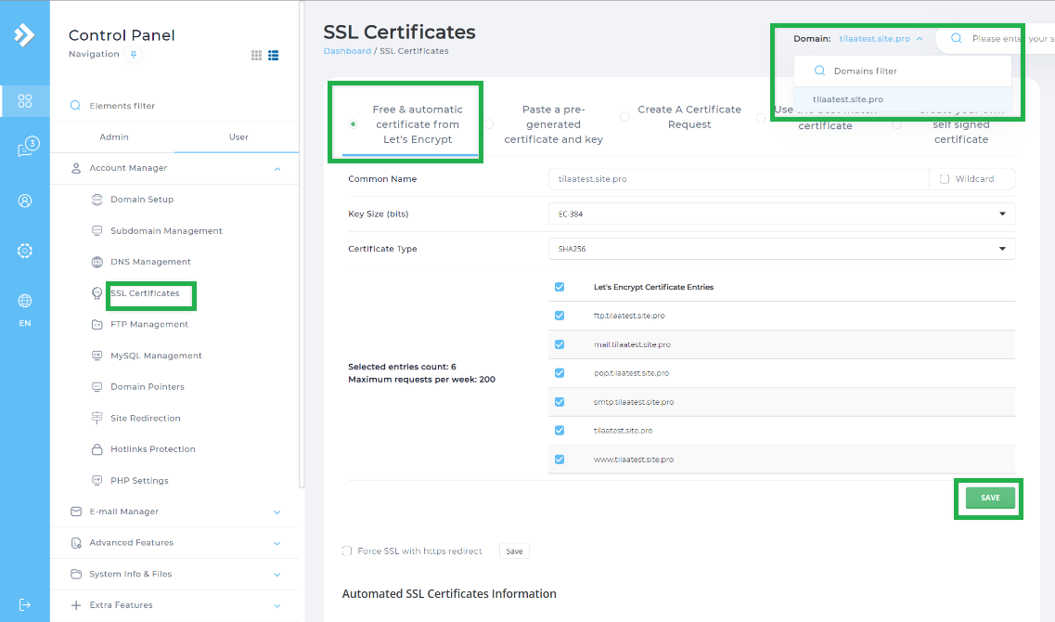
Task: Expand the System Info & Files section
Action: [x=277, y=575]
